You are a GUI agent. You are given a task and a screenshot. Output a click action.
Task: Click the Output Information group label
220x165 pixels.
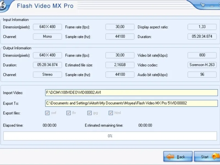click(x=17, y=48)
